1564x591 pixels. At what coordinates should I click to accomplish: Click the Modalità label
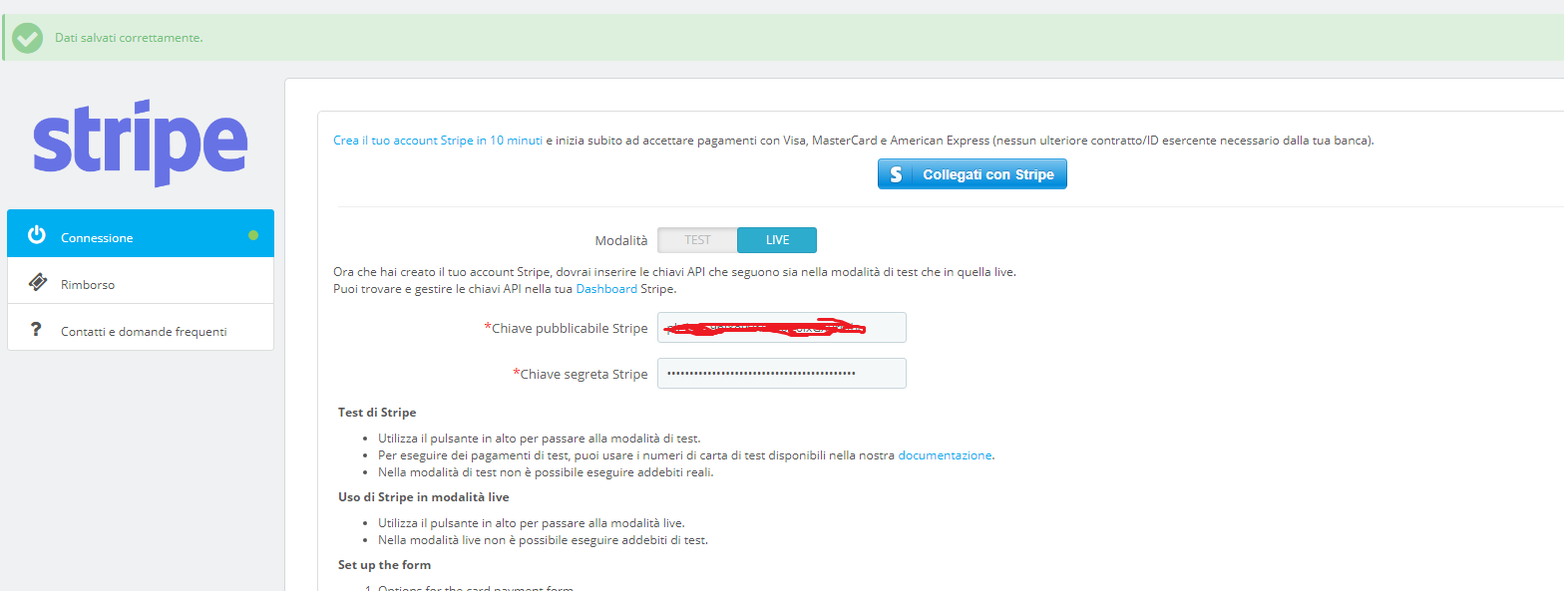621,240
